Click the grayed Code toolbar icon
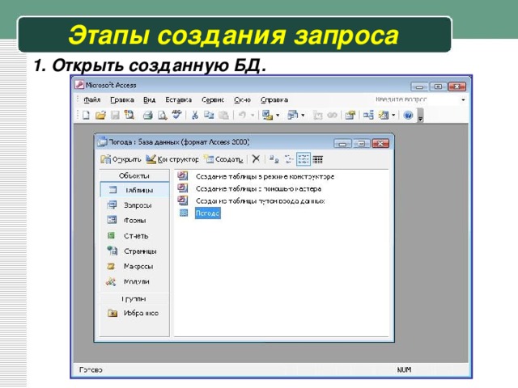 tap(318, 115)
